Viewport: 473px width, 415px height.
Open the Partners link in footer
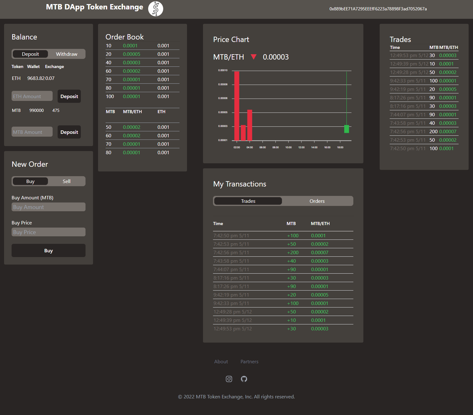click(x=249, y=361)
